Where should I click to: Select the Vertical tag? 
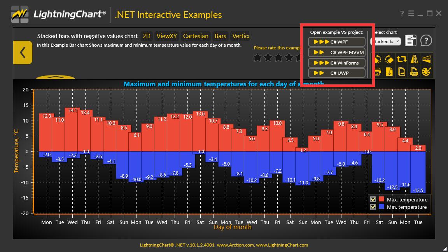[x=240, y=36]
